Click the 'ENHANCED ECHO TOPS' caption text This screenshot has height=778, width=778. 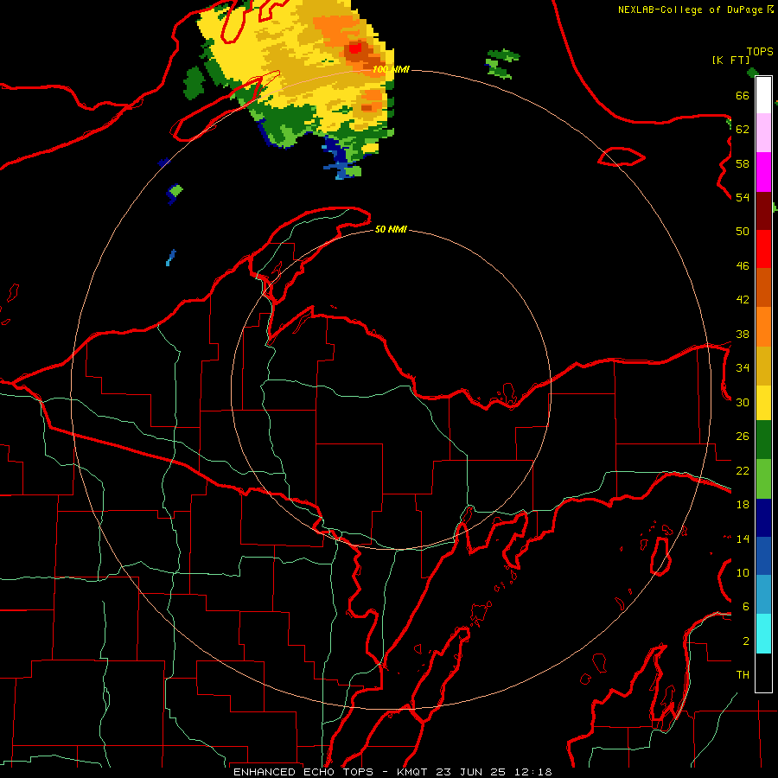[x=303, y=772]
